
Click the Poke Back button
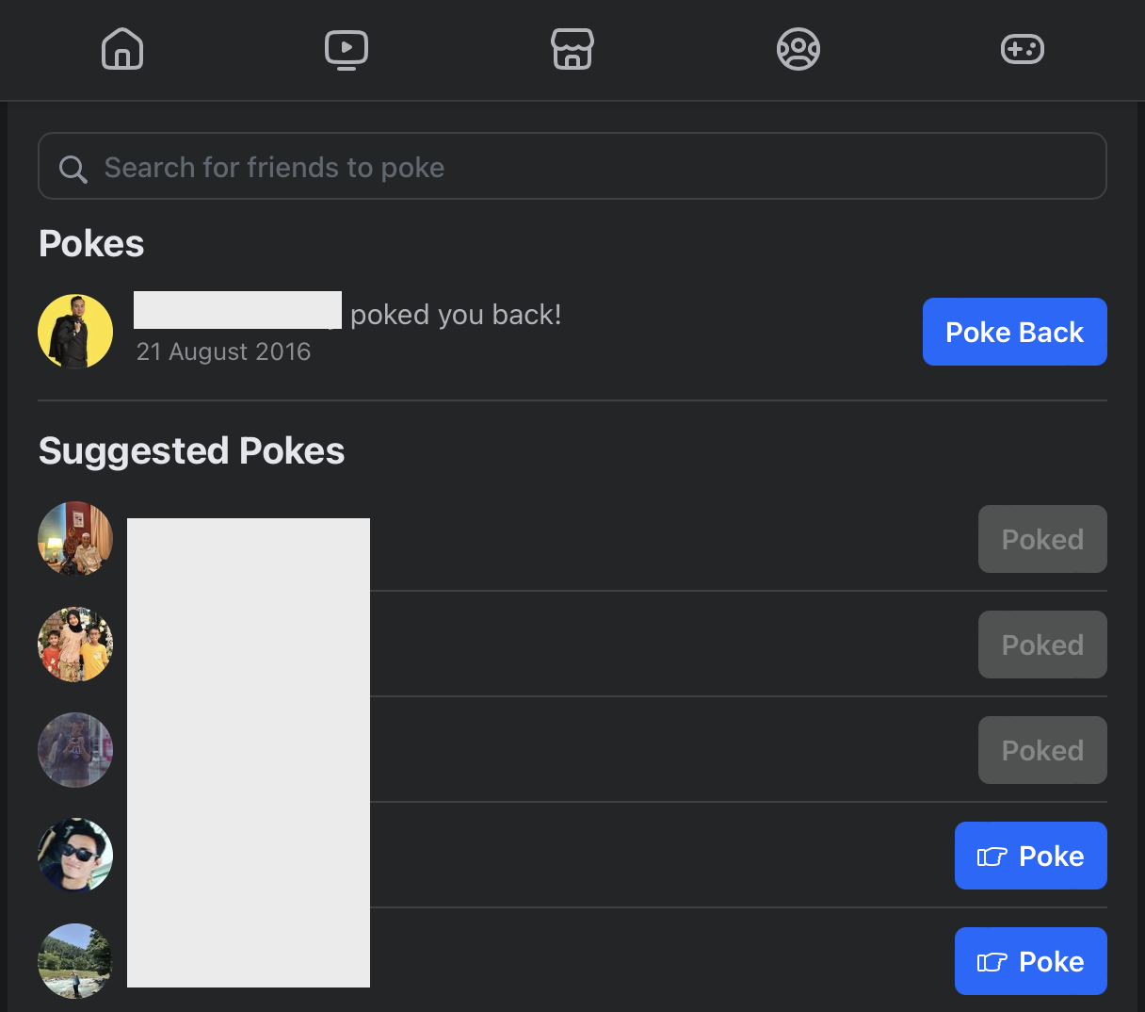(1015, 332)
